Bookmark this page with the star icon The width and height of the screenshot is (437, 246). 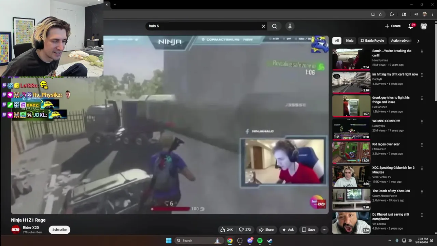pos(380,14)
